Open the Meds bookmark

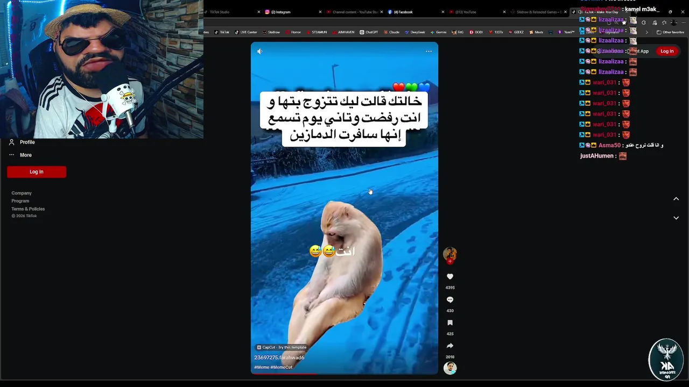[536, 32]
